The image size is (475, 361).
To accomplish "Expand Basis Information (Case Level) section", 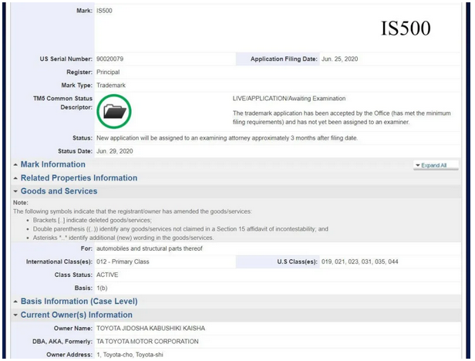I will 79,302.
